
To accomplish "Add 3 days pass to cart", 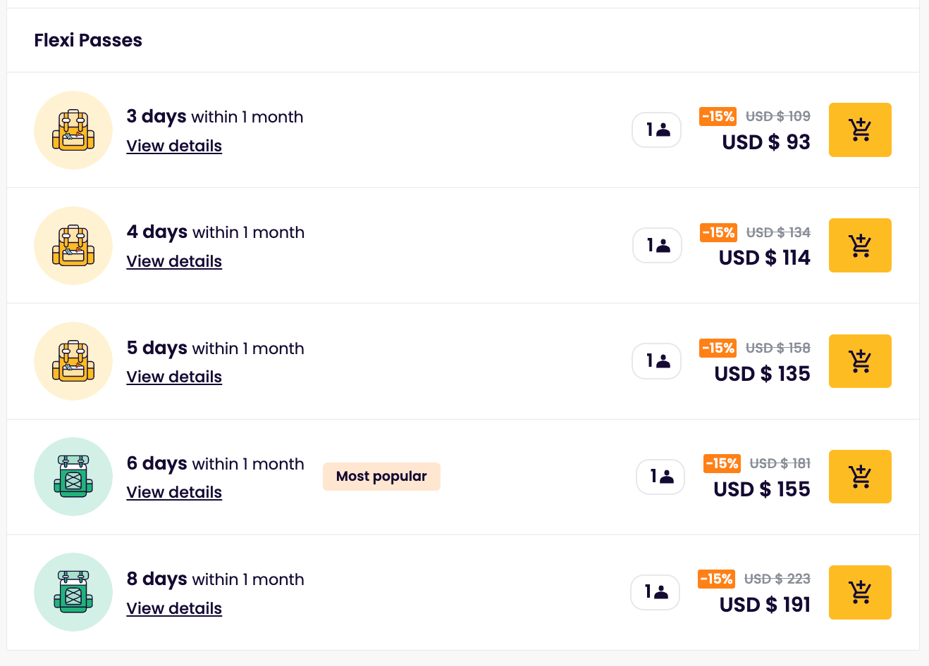I will (x=859, y=130).
